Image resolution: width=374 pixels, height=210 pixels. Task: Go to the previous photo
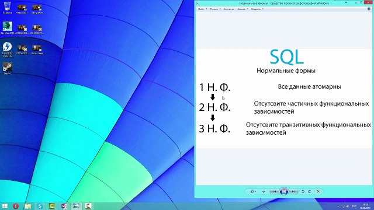pos(275,191)
